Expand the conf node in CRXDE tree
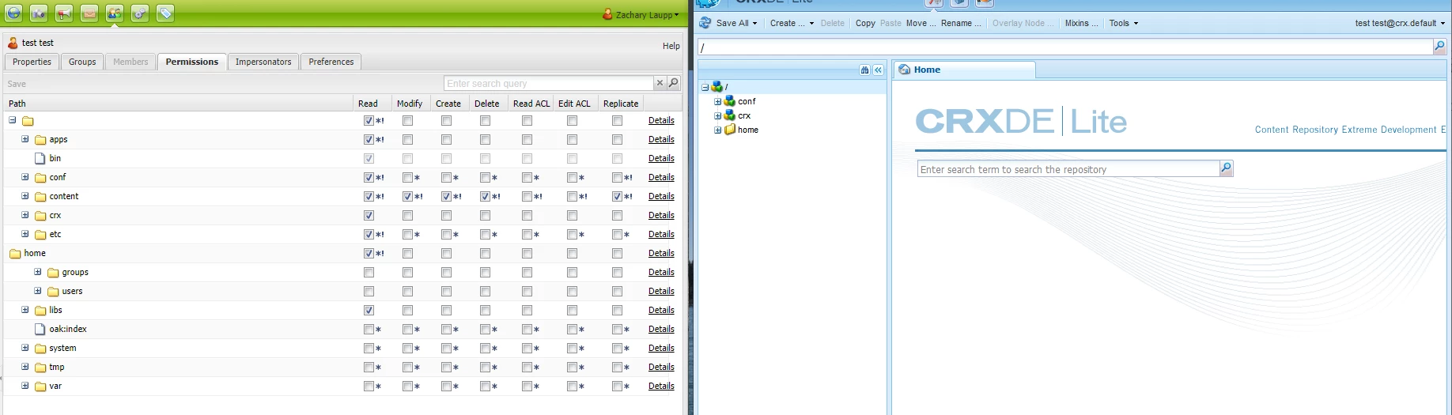1452x415 pixels. 717,101
